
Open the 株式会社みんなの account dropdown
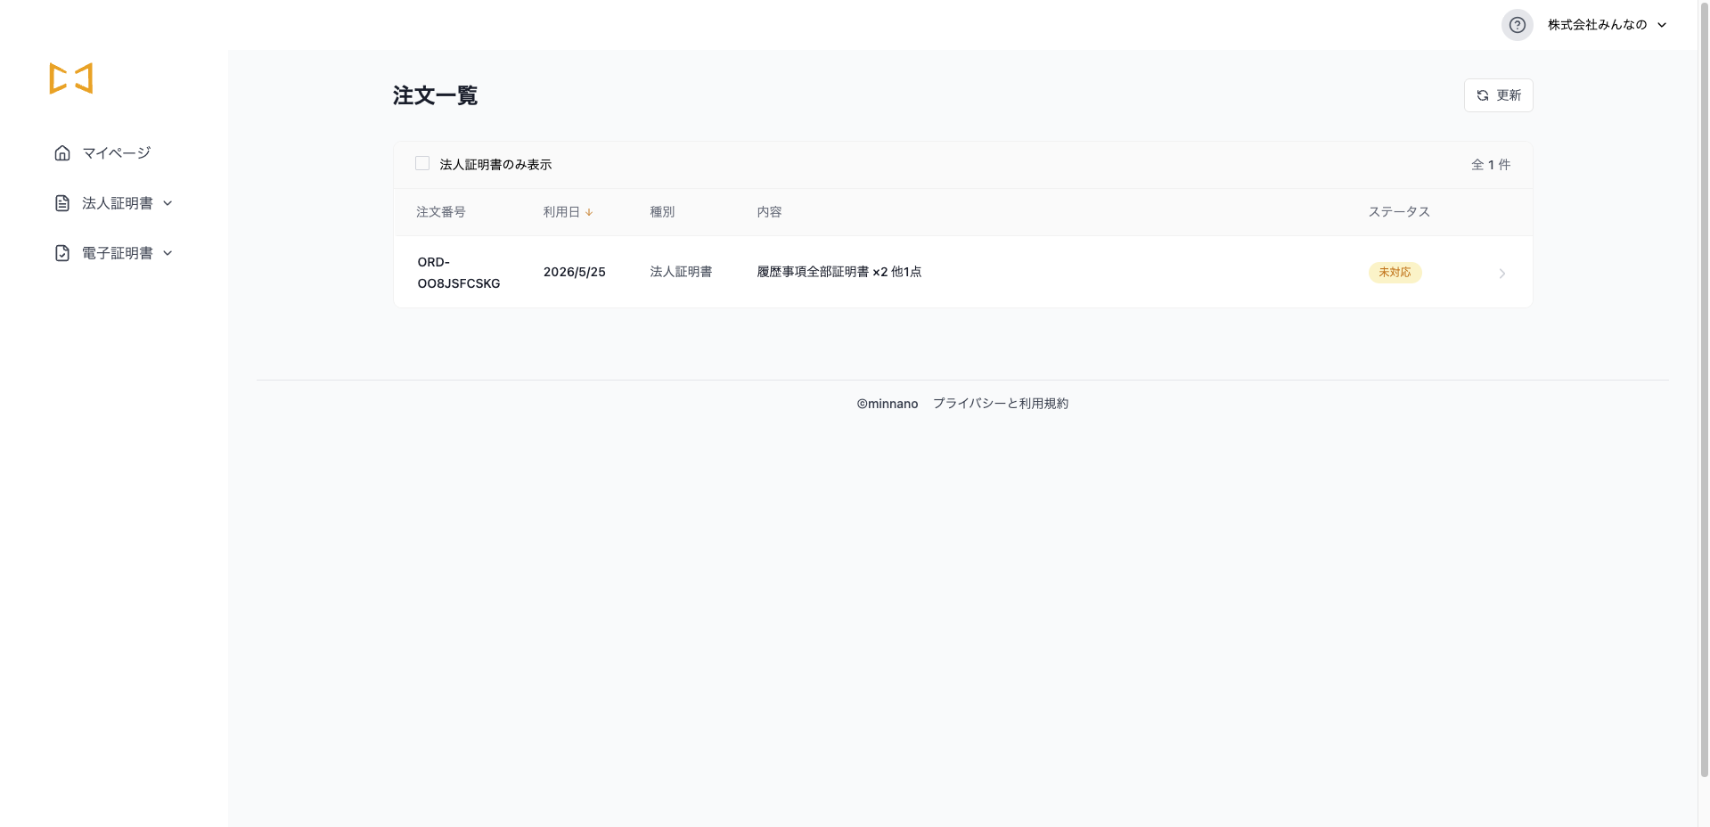(x=1607, y=25)
